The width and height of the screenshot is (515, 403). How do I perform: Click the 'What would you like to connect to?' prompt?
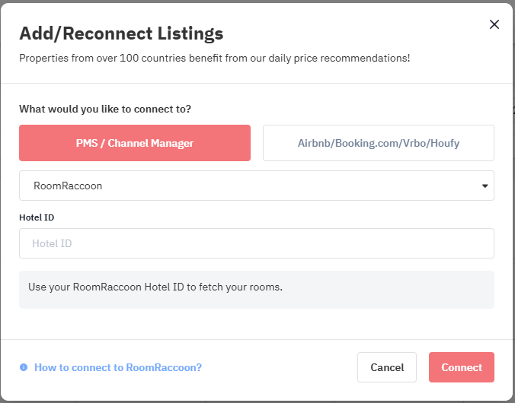pyautogui.click(x=105, y=109)
